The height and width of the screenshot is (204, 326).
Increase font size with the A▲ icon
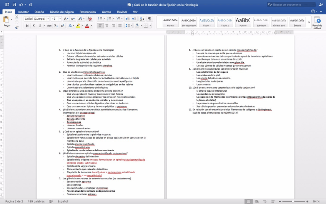tap(66, 18)
